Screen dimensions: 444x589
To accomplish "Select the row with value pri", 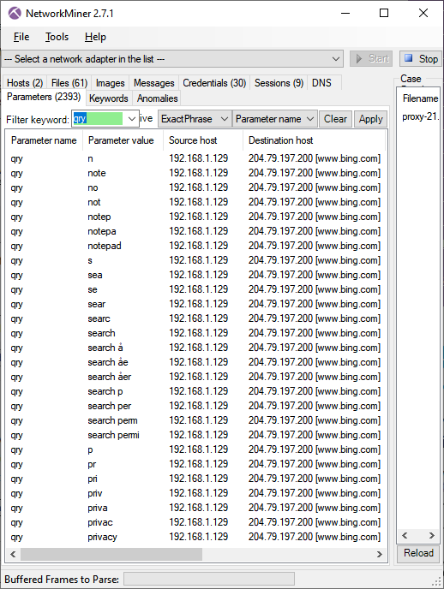I will (196, 479).
